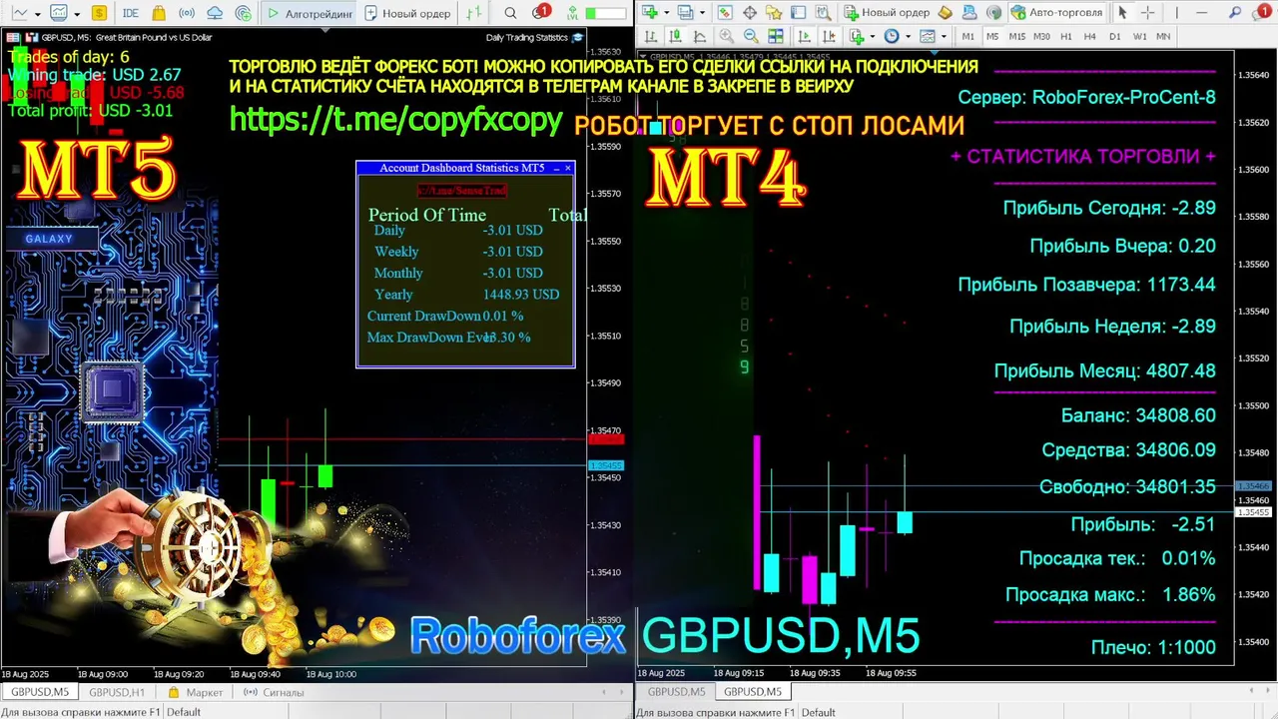Open MT4 notifications chat with red badge
The height and width of the screenshot is (719, 1278).
(1261, 12)
